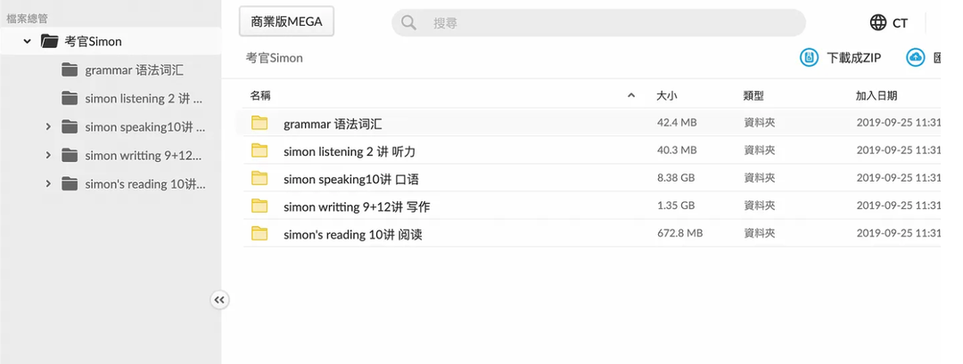Select simon listening 2 讲 听力 file row

[x=591, y=150]
